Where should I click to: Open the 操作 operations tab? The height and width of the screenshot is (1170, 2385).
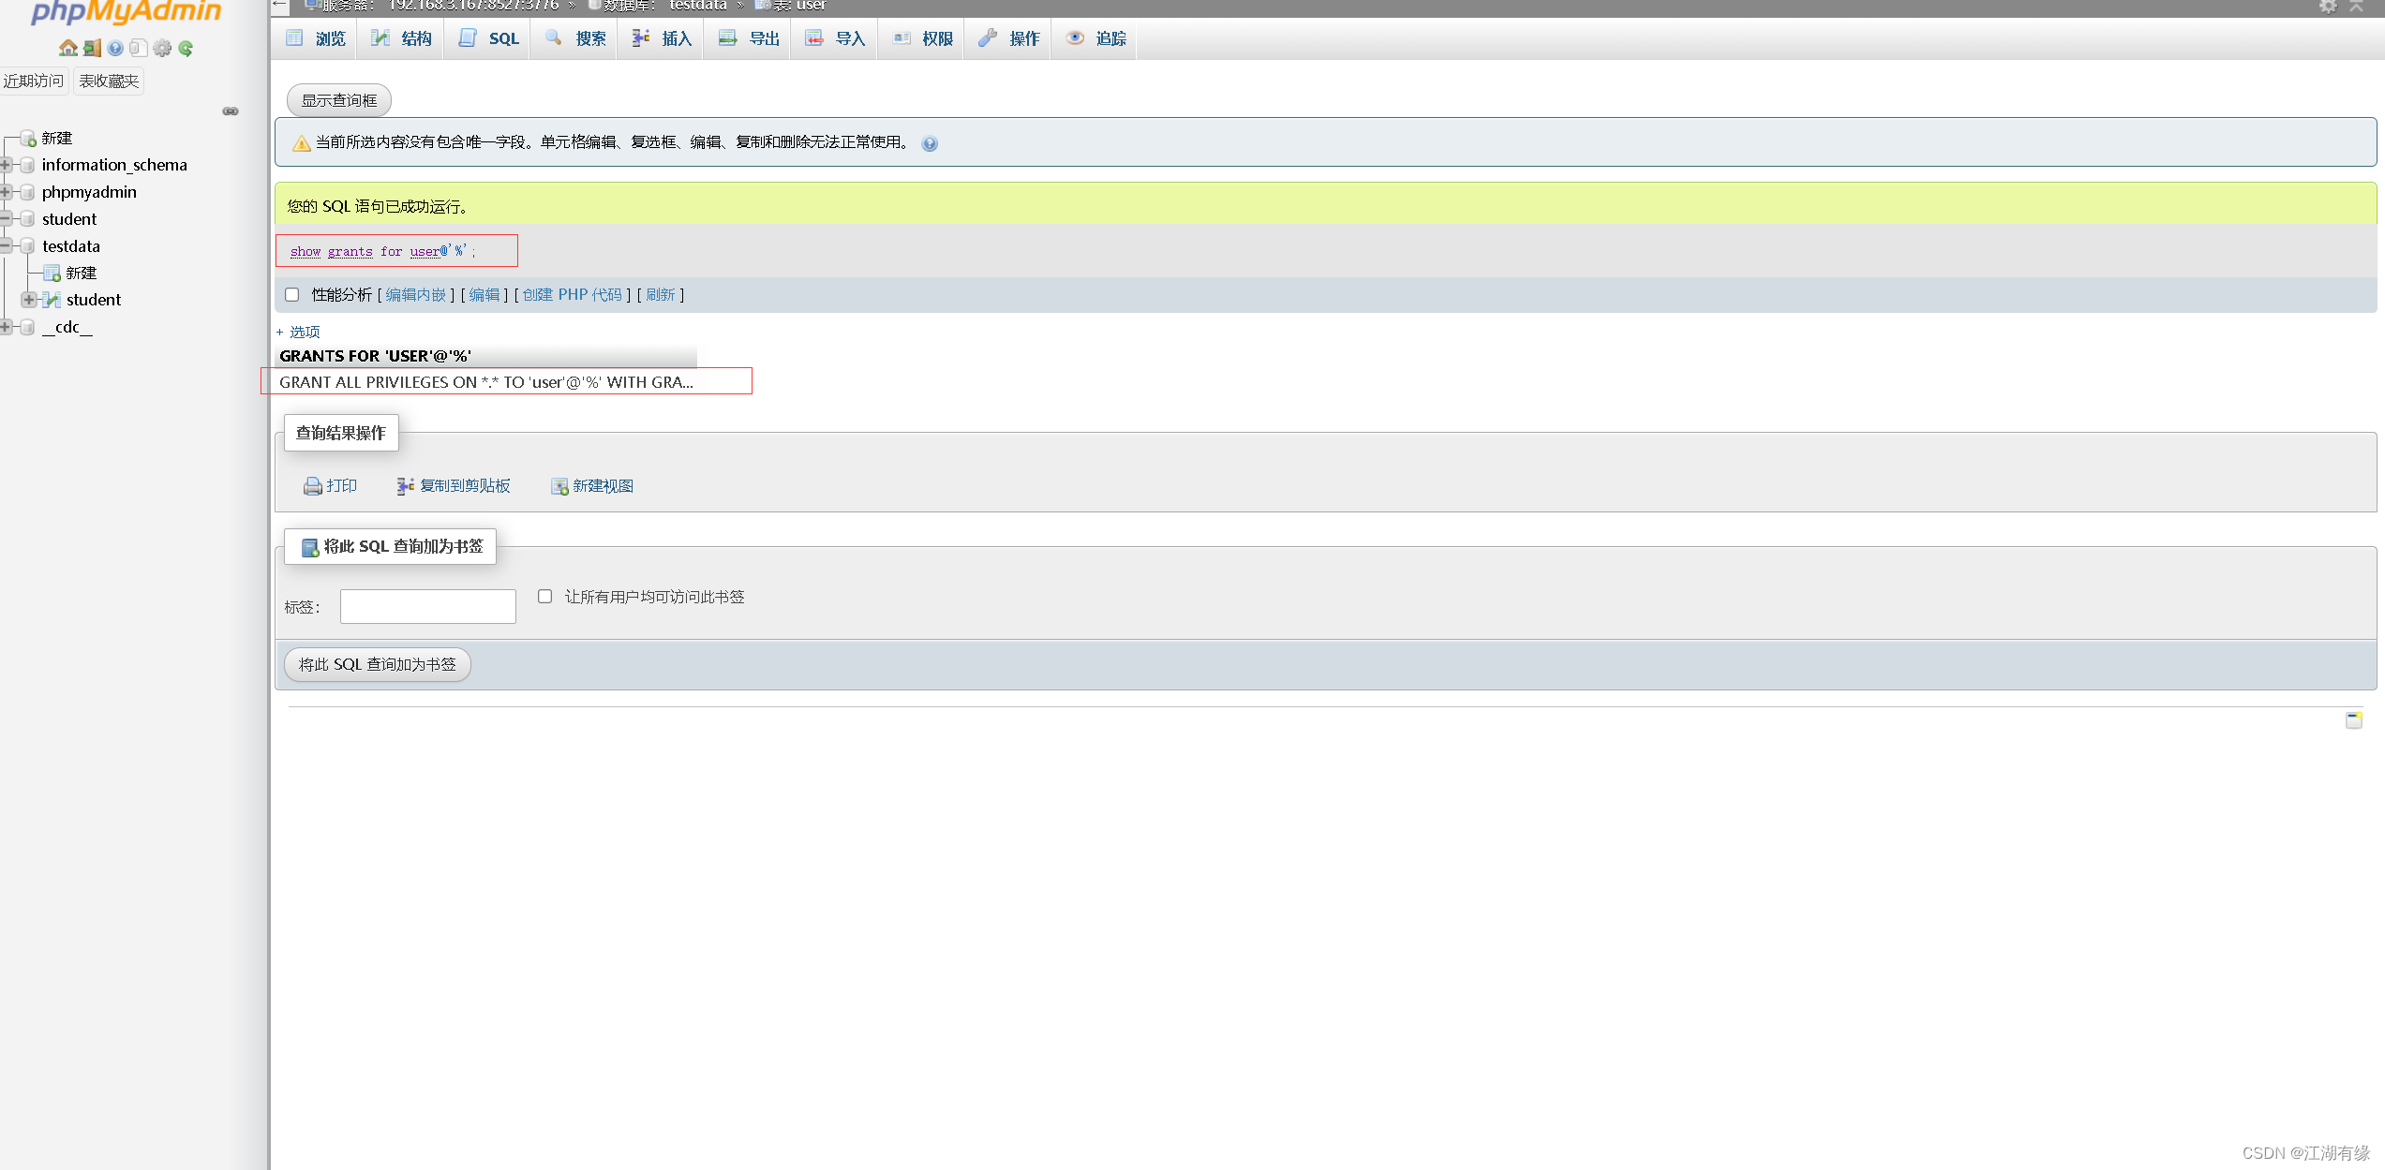(x=1009, y=38)
